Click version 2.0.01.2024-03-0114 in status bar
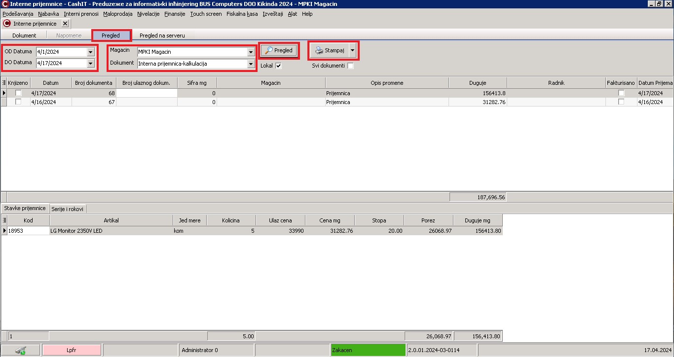 pyautogui.click(x=435, y=350)
